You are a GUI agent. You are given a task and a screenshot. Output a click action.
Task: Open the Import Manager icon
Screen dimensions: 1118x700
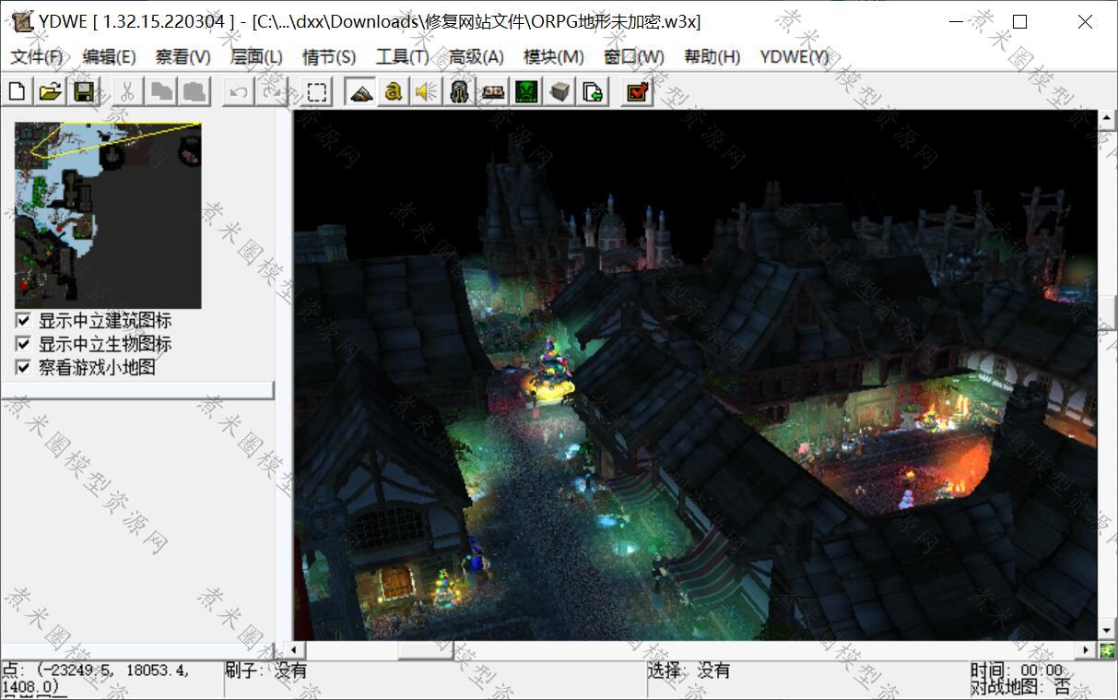(x=593, y=91)
